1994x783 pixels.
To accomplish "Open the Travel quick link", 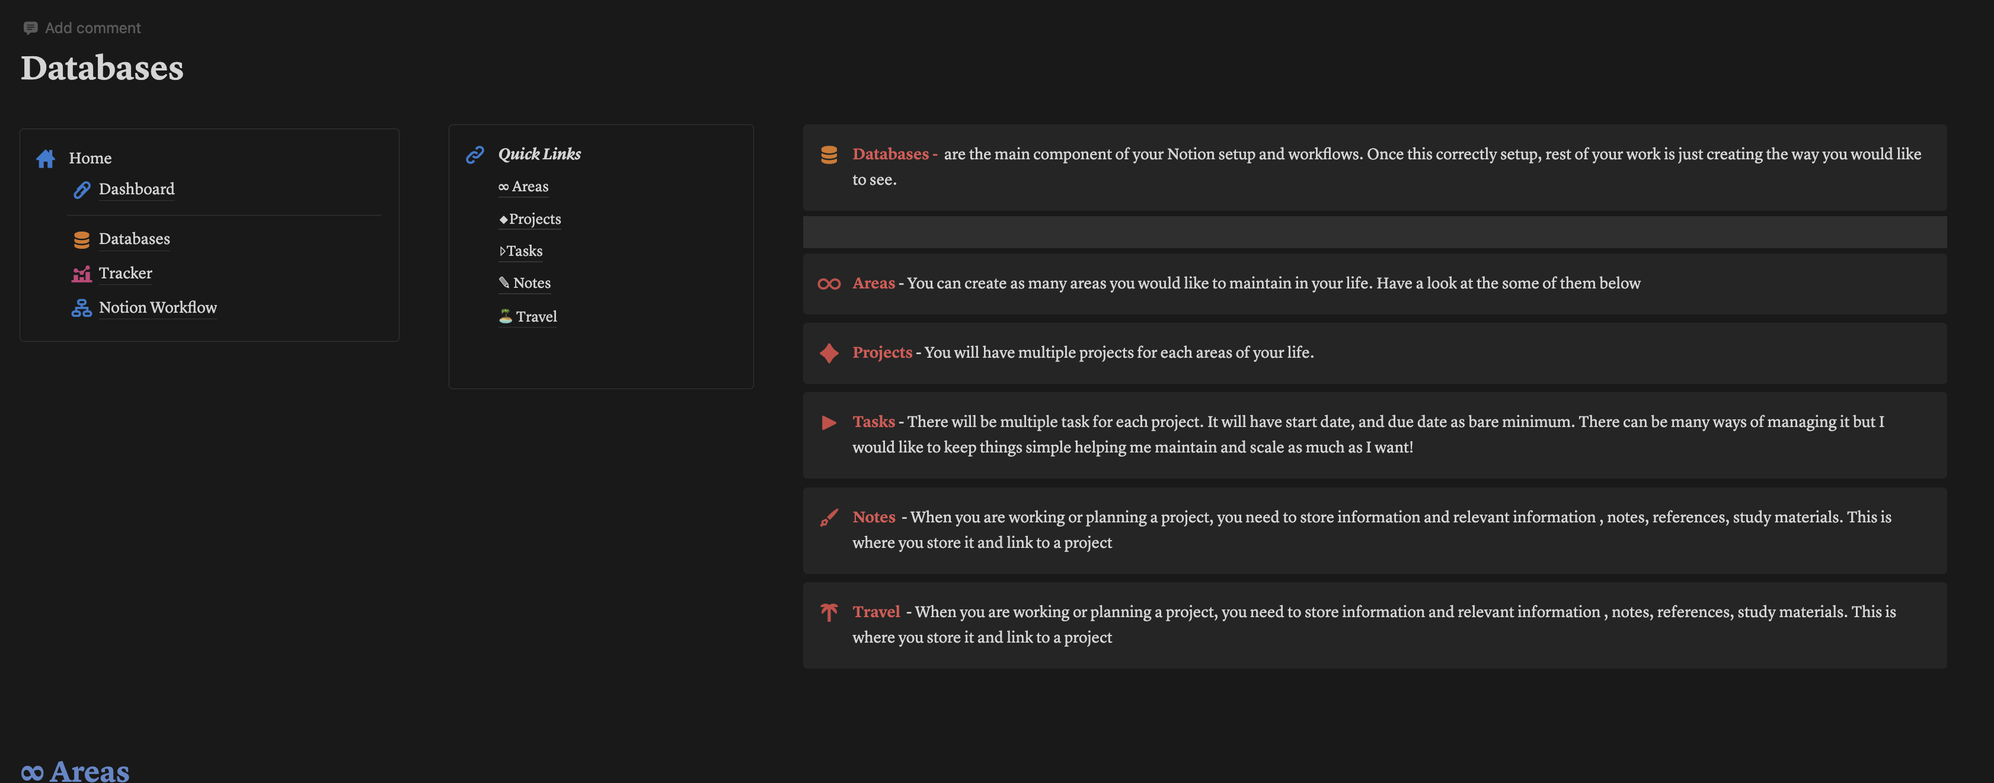I will (528, 316).
